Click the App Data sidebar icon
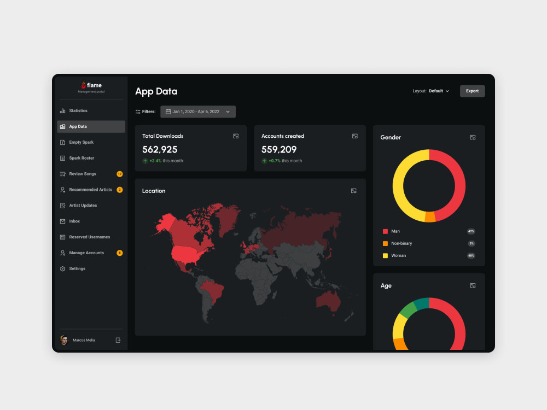 pyautogui.click(x=62, y=127)
